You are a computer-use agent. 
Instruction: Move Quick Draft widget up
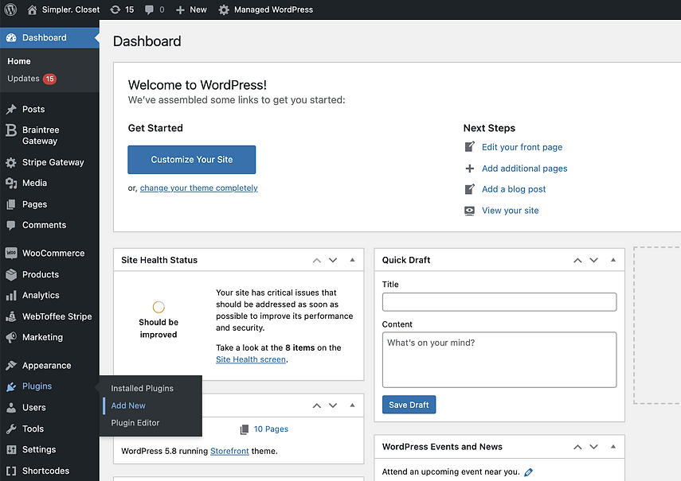click(x=577, y=260)
